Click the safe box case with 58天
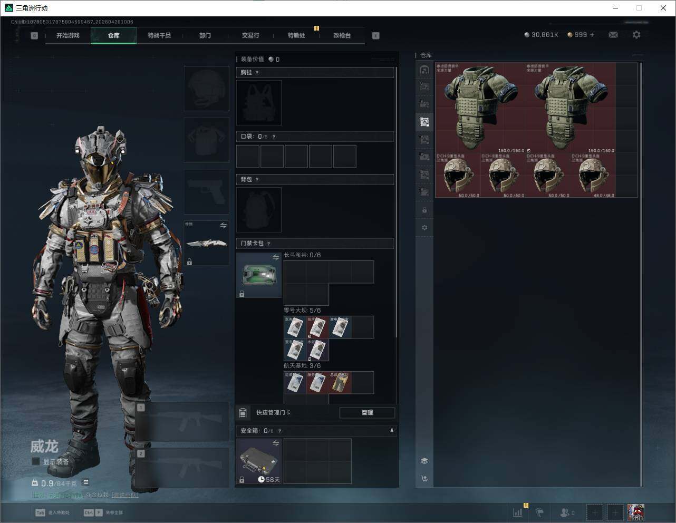 [x=259, y=461]
